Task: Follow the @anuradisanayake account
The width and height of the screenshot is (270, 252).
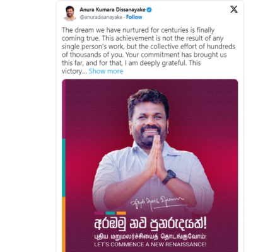Action: pos(134,17)
